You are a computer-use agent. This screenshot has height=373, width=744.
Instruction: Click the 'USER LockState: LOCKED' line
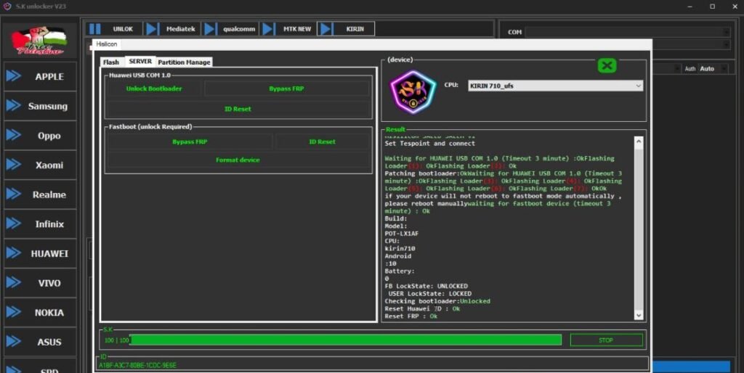click(430, 294)
